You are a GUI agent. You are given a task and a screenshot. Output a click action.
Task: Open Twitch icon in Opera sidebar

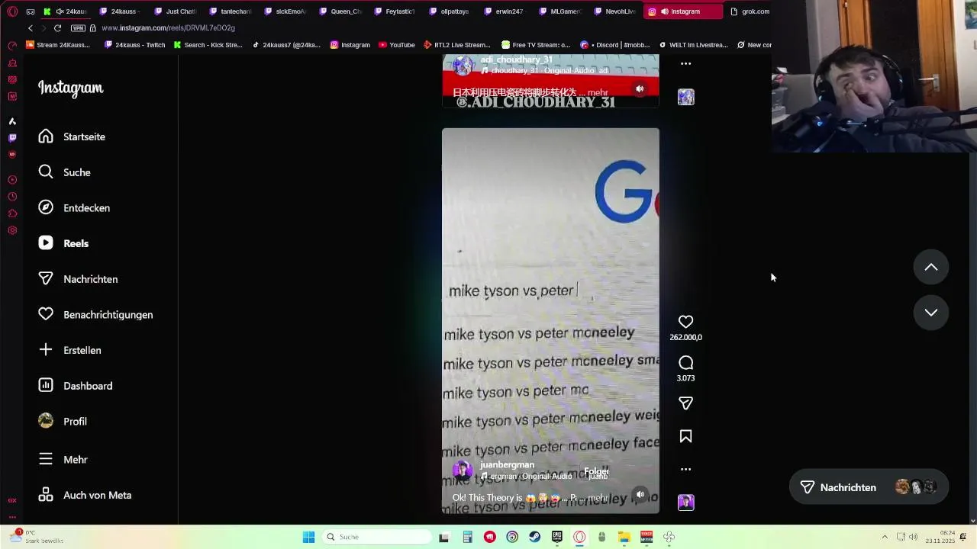coord(12,138)
